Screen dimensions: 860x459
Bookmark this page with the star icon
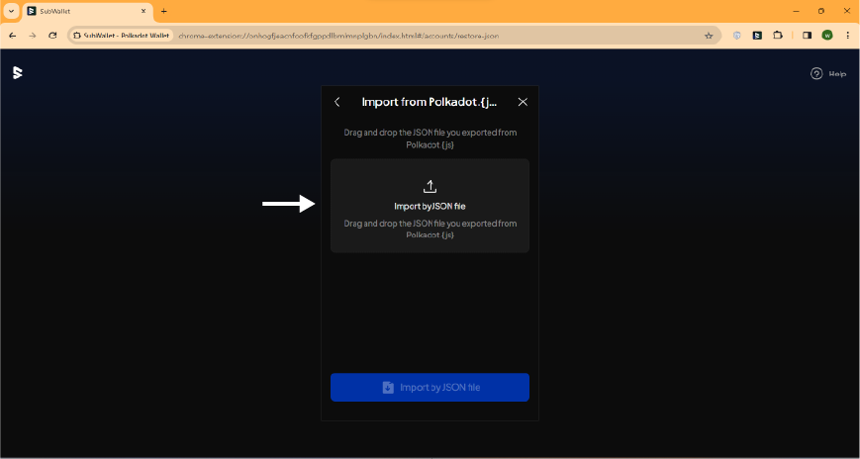click(x=709, y=35)
